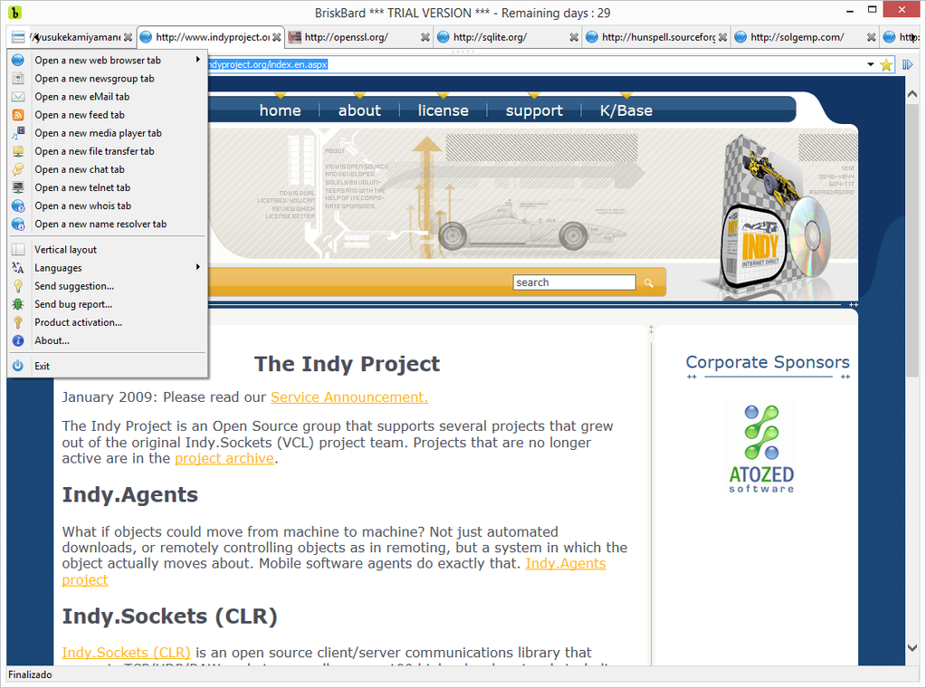The width and height of the screenshot is (926, 688).
Task: Click the telnet monitor icon in menu
Action: [18, 187]
